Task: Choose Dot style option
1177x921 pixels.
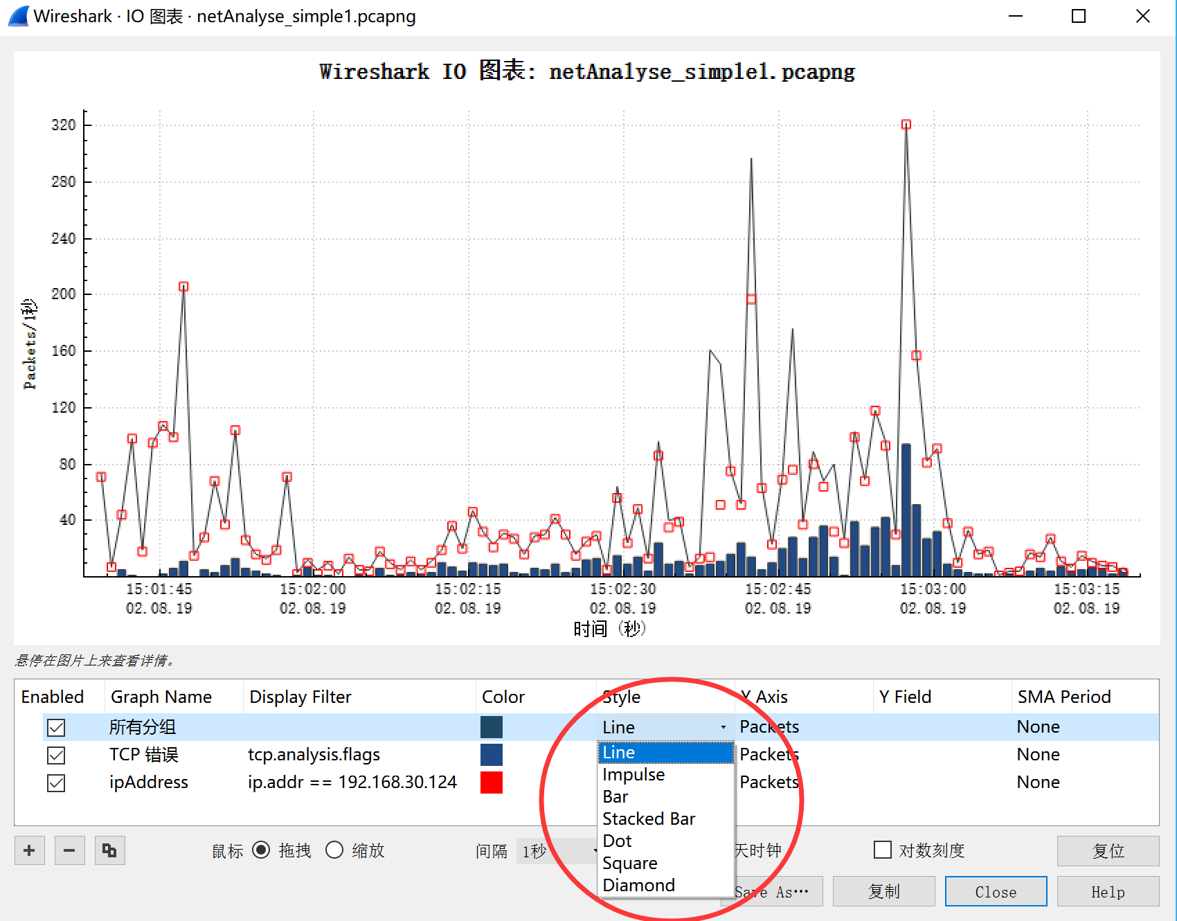Action: 665,841
